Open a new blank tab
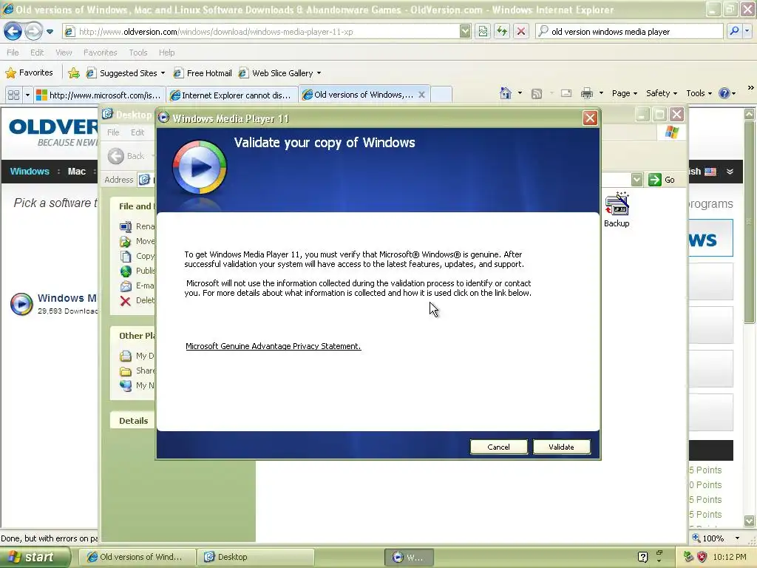 (441, 95)
